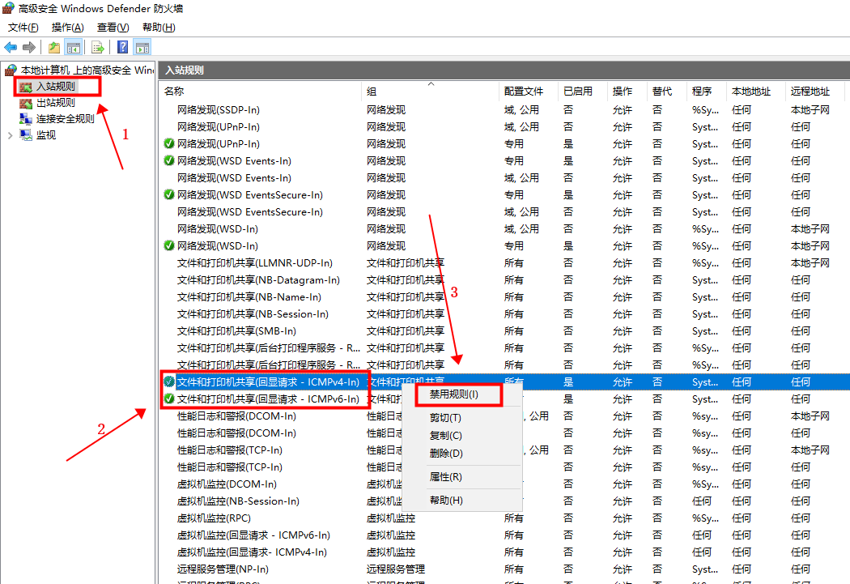Image resolution: width=850 pixels, height=584 pixels.
Task: Click the export list toolbar icon
Action: 98,48
